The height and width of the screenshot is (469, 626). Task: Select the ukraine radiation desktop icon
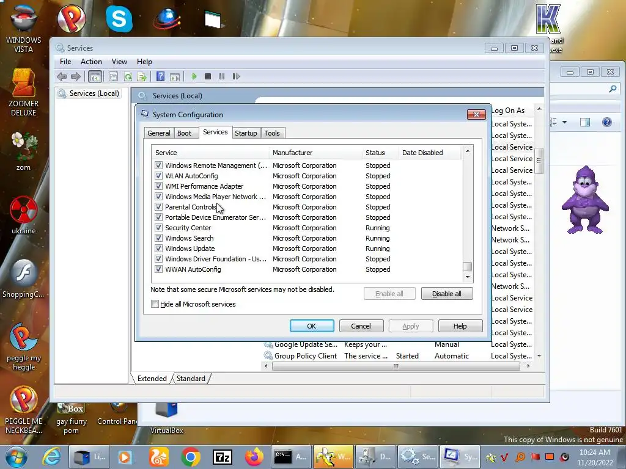[x=23, y=216]
